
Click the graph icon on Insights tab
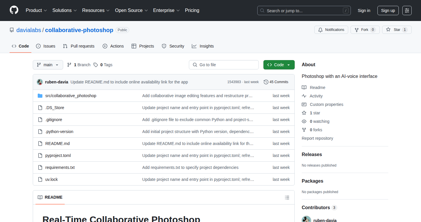(194, 46)
